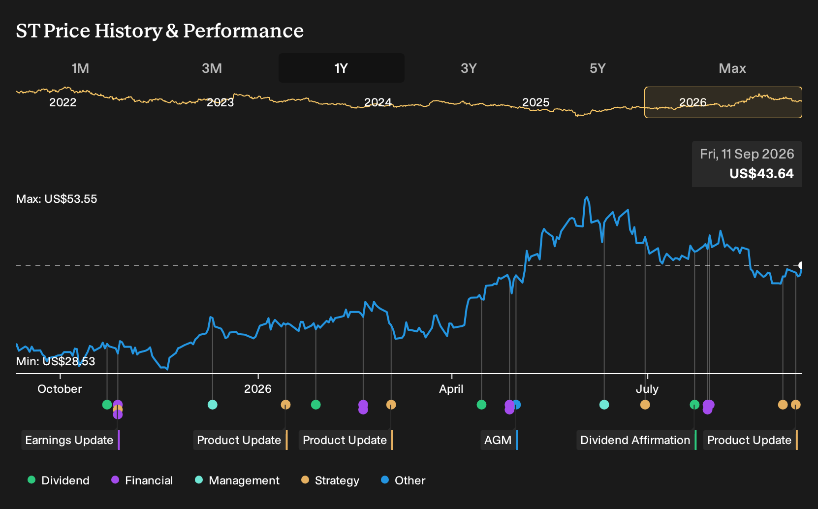Toggle the Other legend filter
This screenshot has height=509, width=818.
[x=403, y=480]
